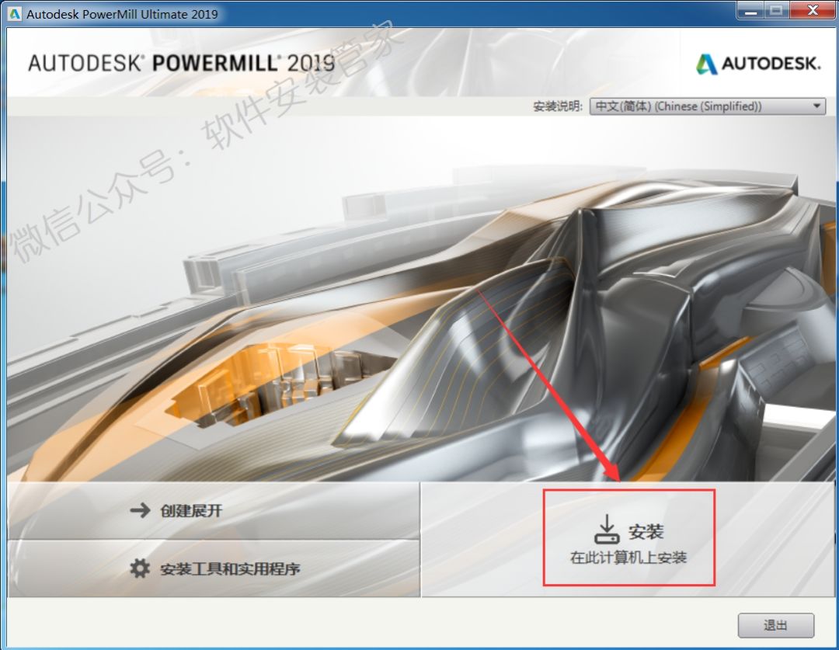Click the arrow icon beside 创建展开
The width and height of the screenshot is (839, 650).
pyautogui.click(x=140, y=510)
